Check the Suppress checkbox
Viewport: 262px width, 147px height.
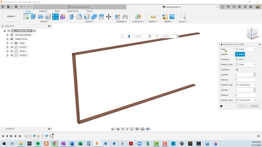(x=237, y=69)
